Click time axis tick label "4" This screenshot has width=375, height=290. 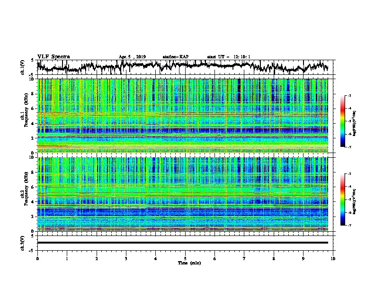click(155, 259)
